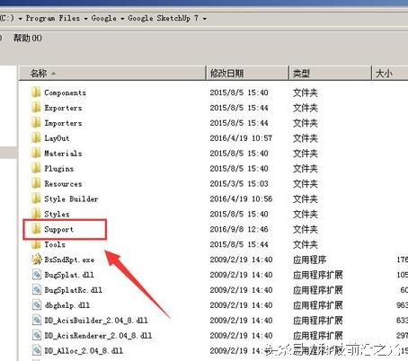The width and height of the screenshot is (408, 361).
Task: Open the Exporters folder icon
Action: point(36,108)
